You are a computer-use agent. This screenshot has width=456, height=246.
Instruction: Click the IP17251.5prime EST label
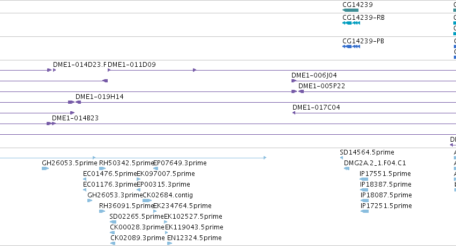tap(386, 206)
